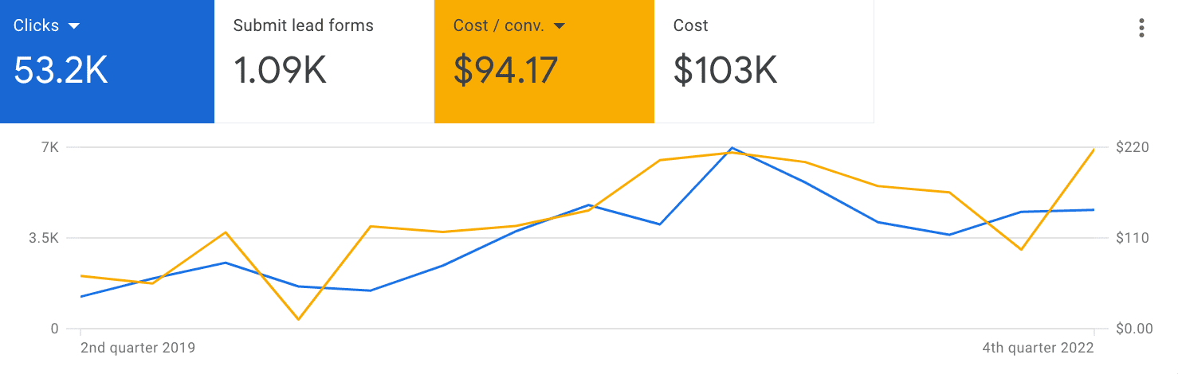Click the blue line's final rightmost point
This screenshot has width=1178, height=374.
(1094, 210)
